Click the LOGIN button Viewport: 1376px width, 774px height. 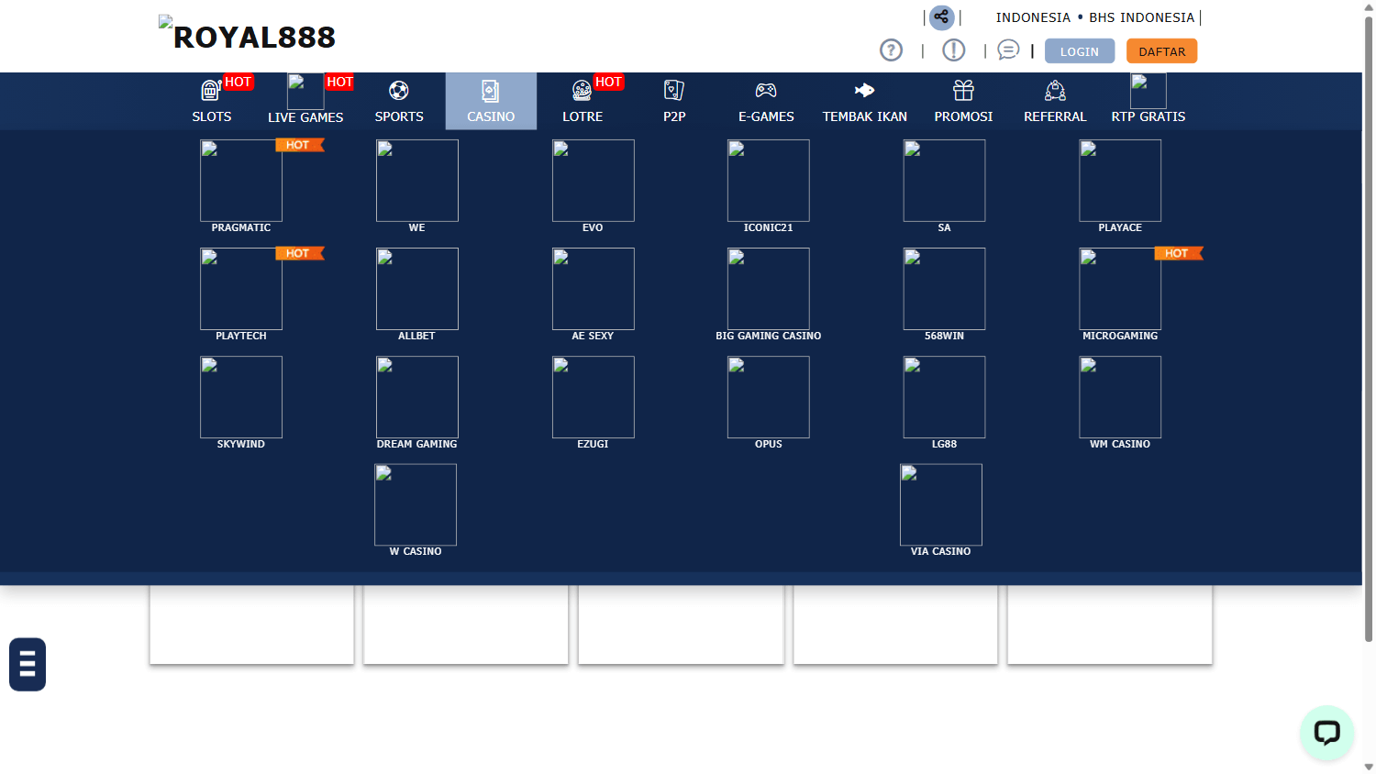[1080, 50]
